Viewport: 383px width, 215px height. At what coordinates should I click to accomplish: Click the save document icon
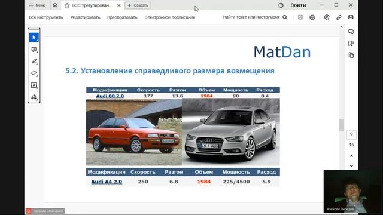tap(300, 17)
